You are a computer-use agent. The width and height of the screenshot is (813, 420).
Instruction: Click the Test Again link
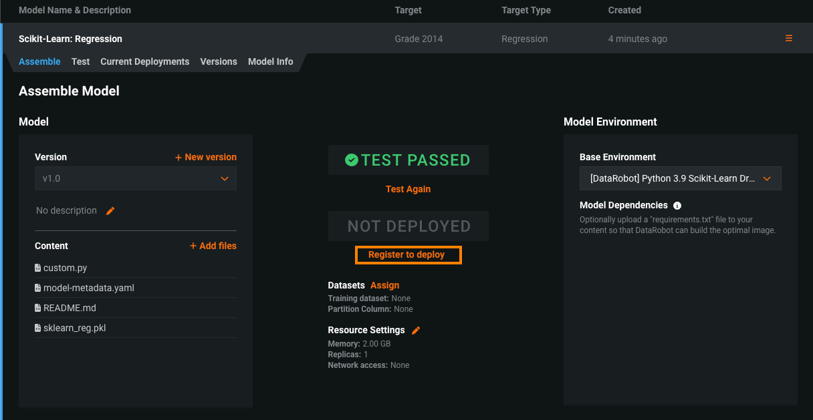coord(408,189)
